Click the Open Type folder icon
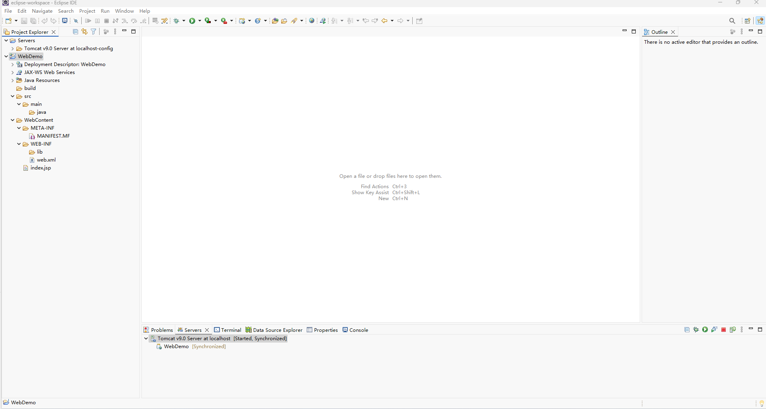Screen dimensions: 766x409 [275, 21]
